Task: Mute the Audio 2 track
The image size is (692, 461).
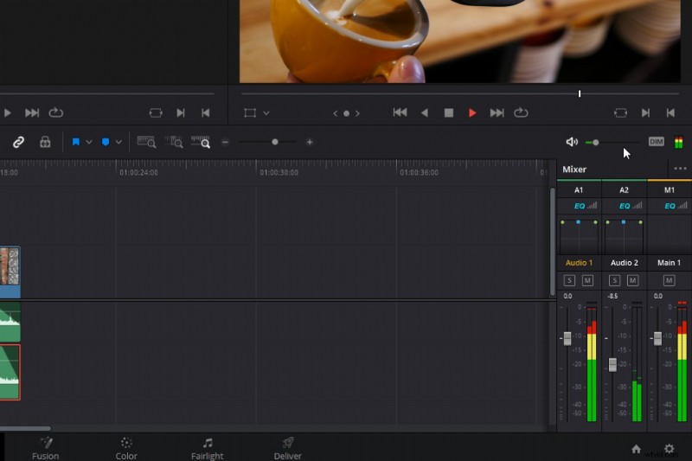Action: tap(633, 280)
